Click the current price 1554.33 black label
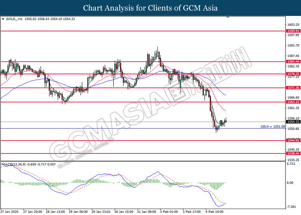Image resolution: width=301 pixels, height=215 pixels. [x=293, y=122]
